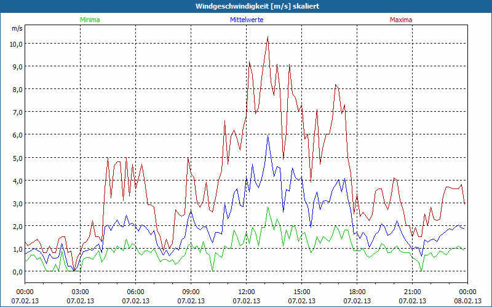
Task: Click the '9,0' y-axis value
Action: pos(18,67)
